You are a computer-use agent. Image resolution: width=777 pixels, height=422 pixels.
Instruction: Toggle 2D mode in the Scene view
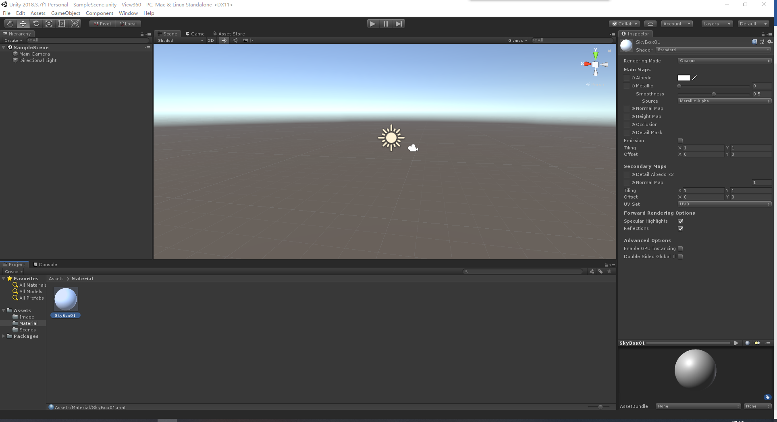(211, 40)
